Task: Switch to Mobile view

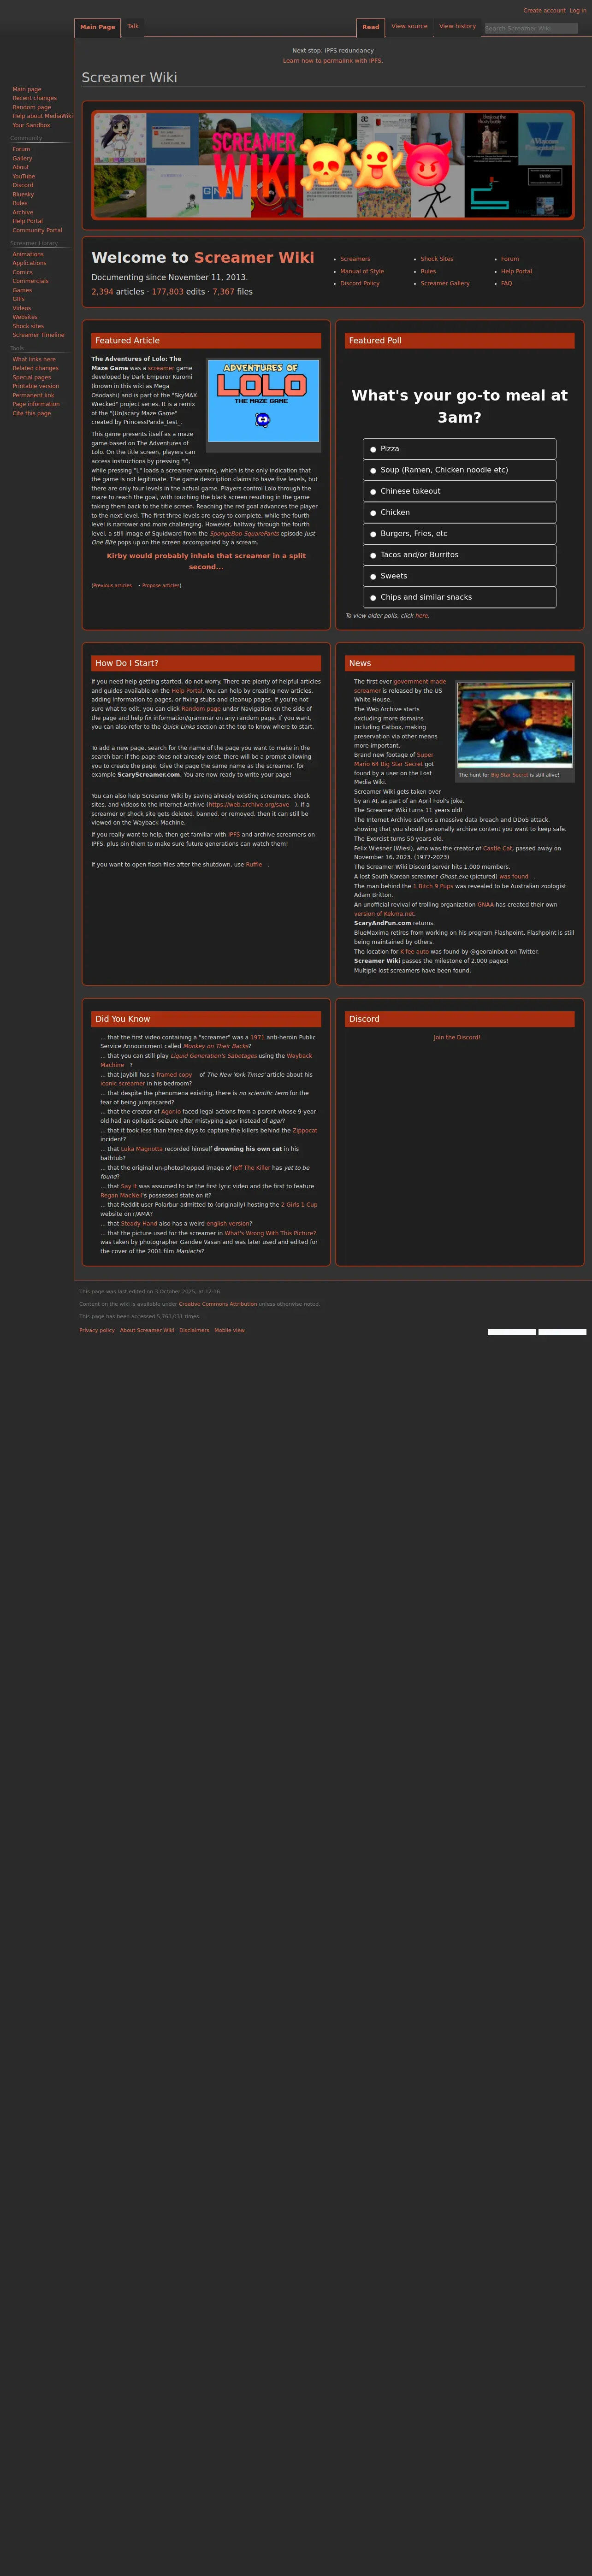Action: click(x=229, y=1330)
